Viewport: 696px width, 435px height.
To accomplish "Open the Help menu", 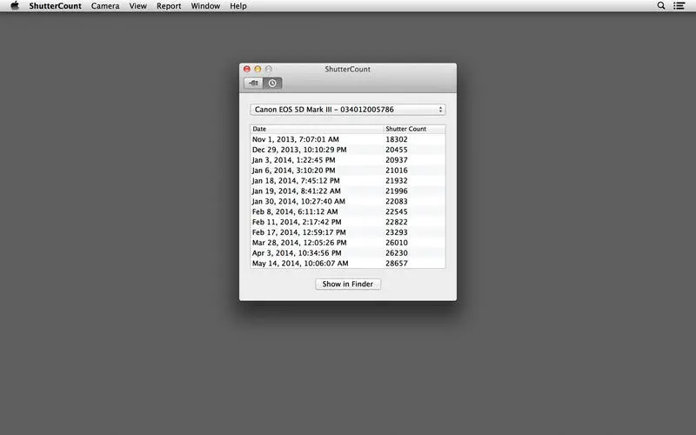I will 238,6.
